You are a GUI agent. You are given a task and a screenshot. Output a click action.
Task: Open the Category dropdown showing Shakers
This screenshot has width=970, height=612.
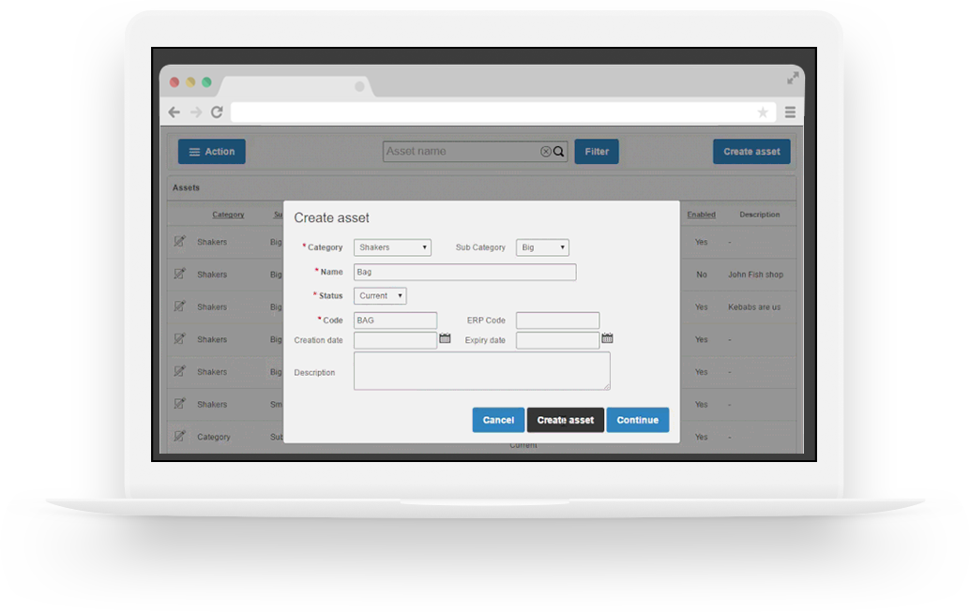tap(392, 247)
